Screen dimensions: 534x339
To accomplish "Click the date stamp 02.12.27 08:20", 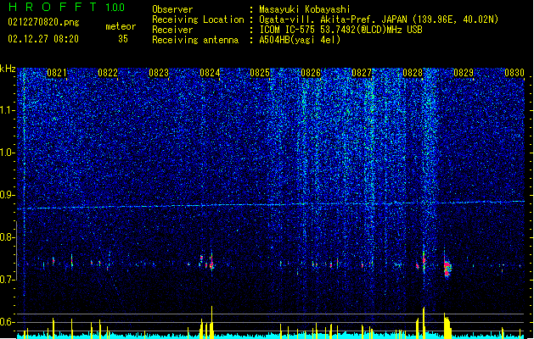I will click(x=43, y=39).
